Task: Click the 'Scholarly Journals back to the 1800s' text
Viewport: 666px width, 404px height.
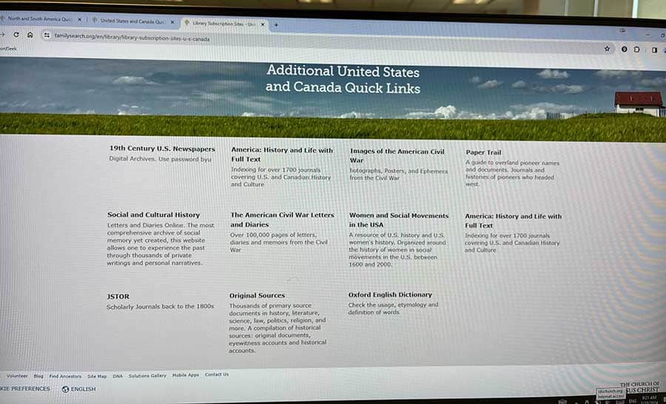Action: pos(160,307)
